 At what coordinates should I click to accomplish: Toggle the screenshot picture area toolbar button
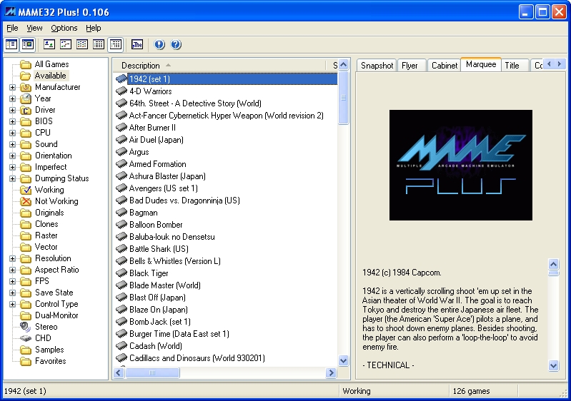[28, 44]
